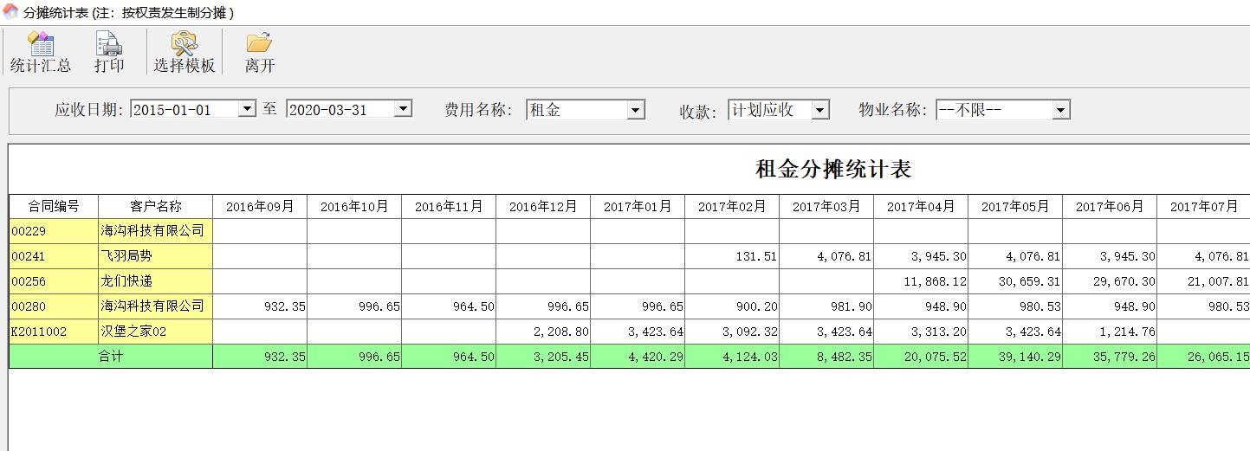Click the app icon in the title bar
1250x451 pixels.
click(11, 11)
